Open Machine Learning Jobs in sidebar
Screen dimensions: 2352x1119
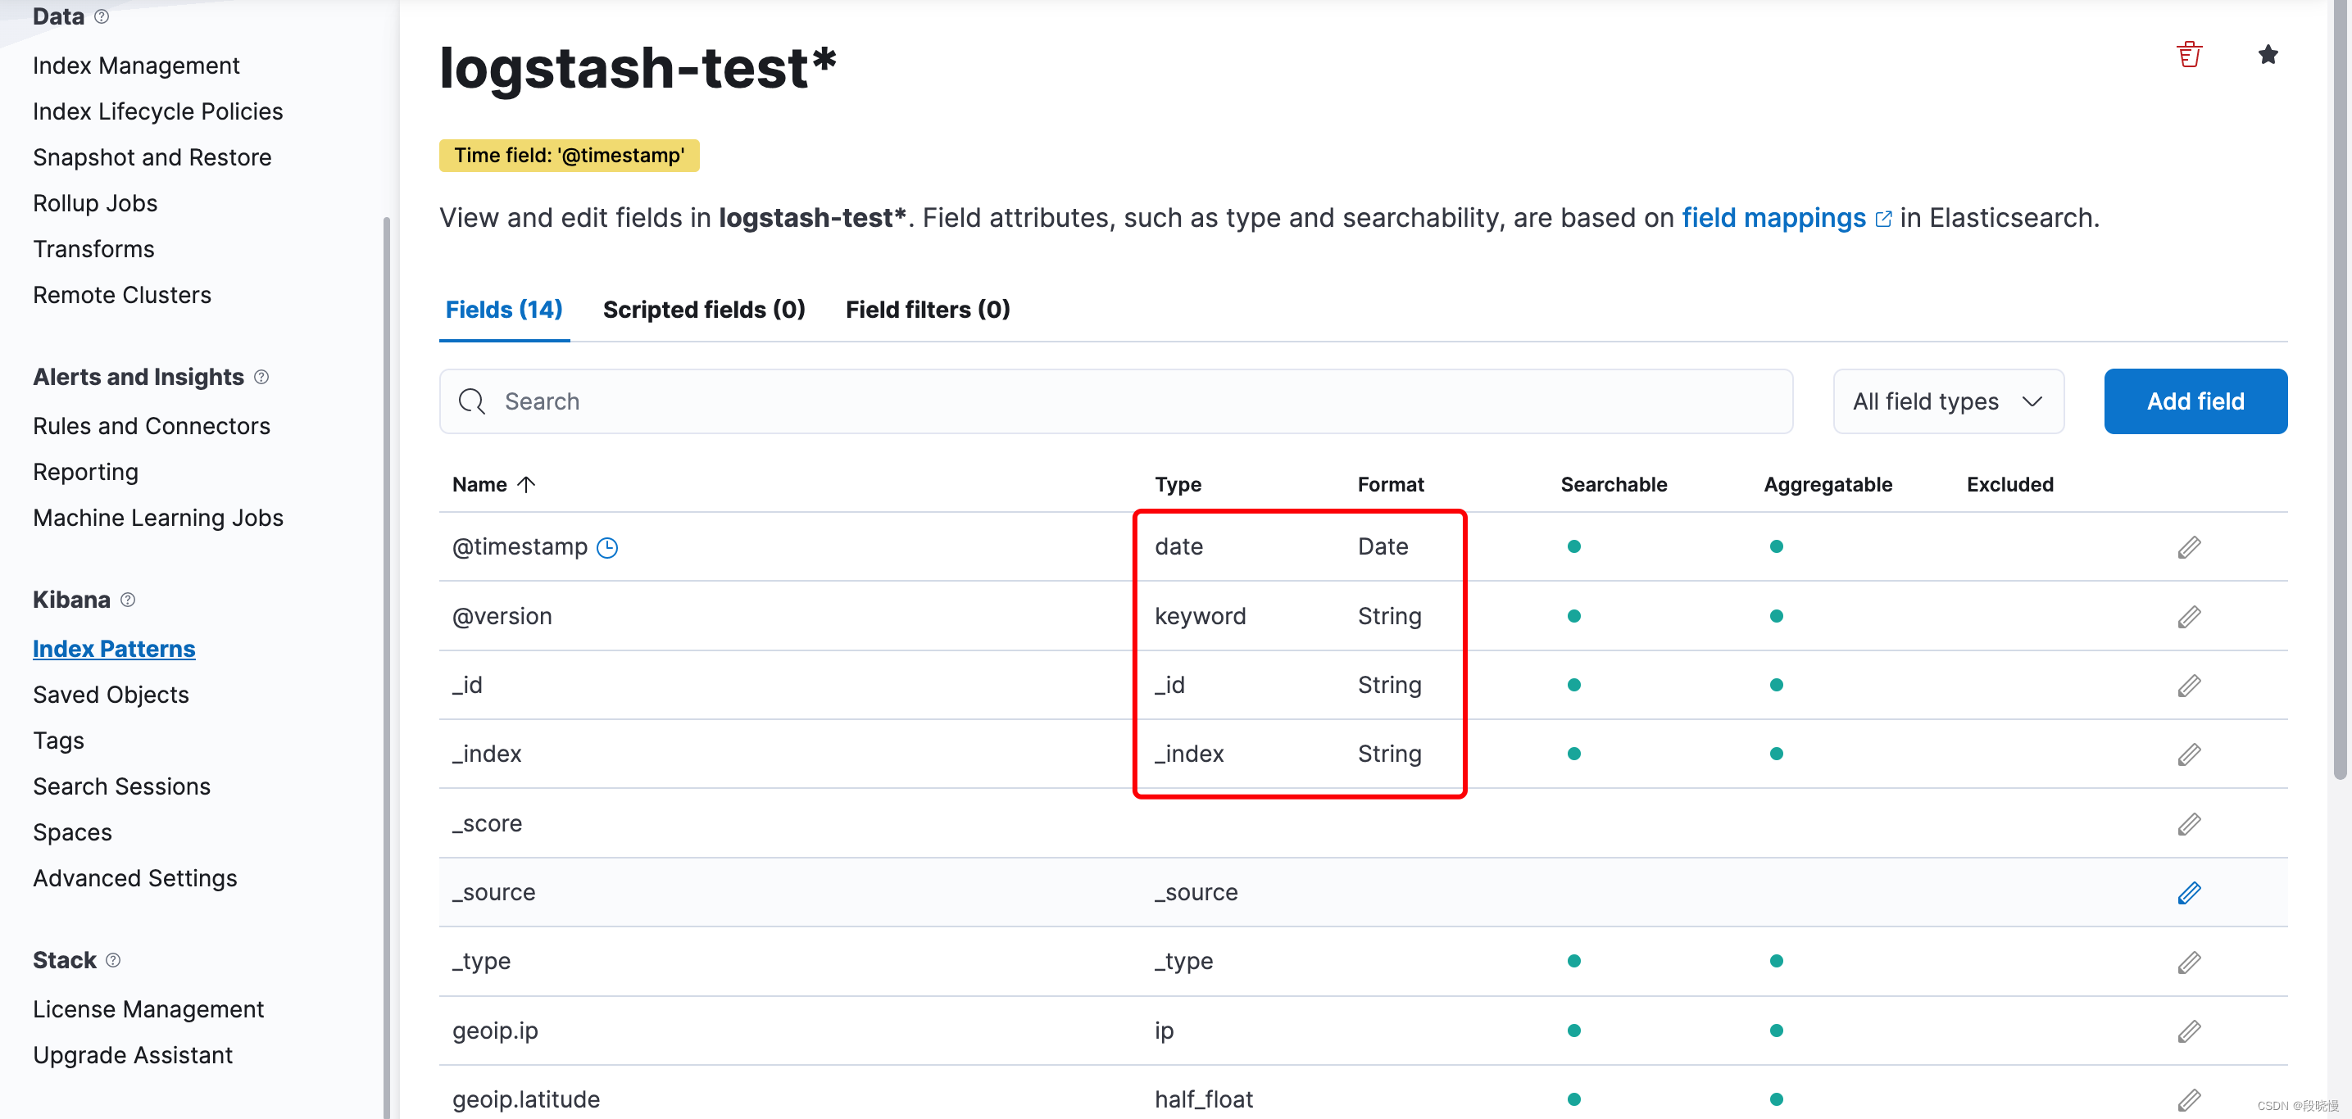pos(158,518)
